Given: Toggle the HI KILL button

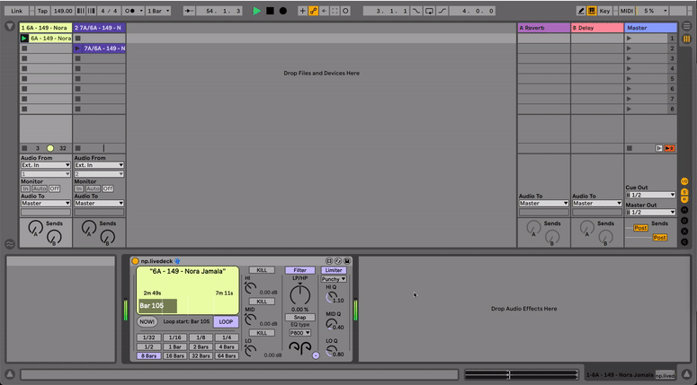Looking at the screenshot, I should click(262, 270).
